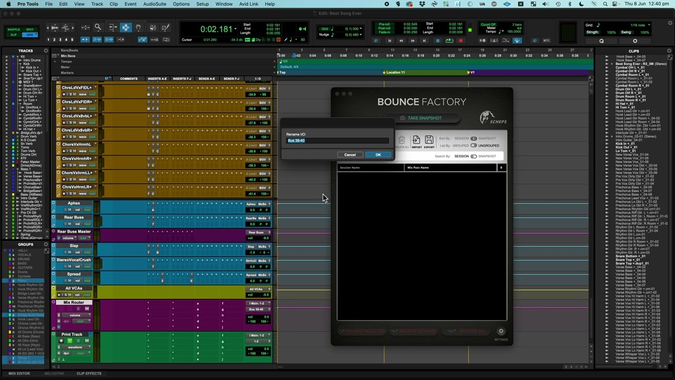This screenshot has height=380, width=675.
Task: Click the Take Snapshot button
Action: tap(421, 118)
